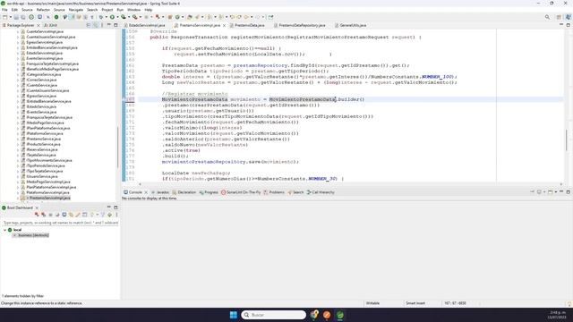This screenshot has height=322, width=573.
Task: Open the SonarLint On-The-Fly tab
Action: [x=241, y=192]
